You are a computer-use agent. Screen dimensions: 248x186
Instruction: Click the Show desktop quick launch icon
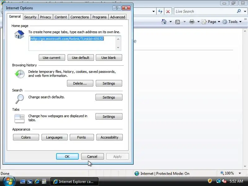22,182
